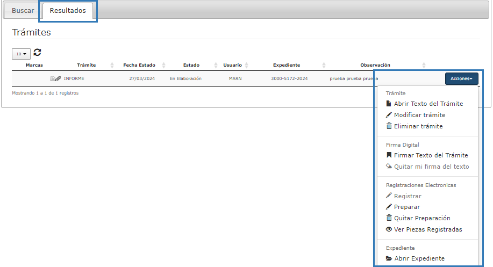Screen dimensions: 493x267
Task: Open the Acciones dropdown button
Action: click(x=461, y=78)
